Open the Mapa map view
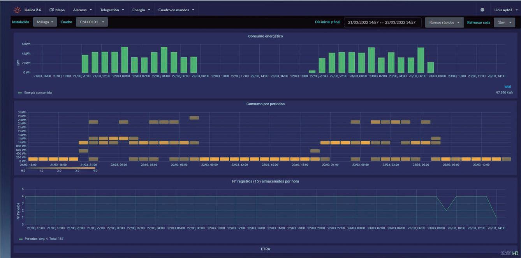Image resolution: width=521 pixels, height=258 pixels. (x=57, y=10)
